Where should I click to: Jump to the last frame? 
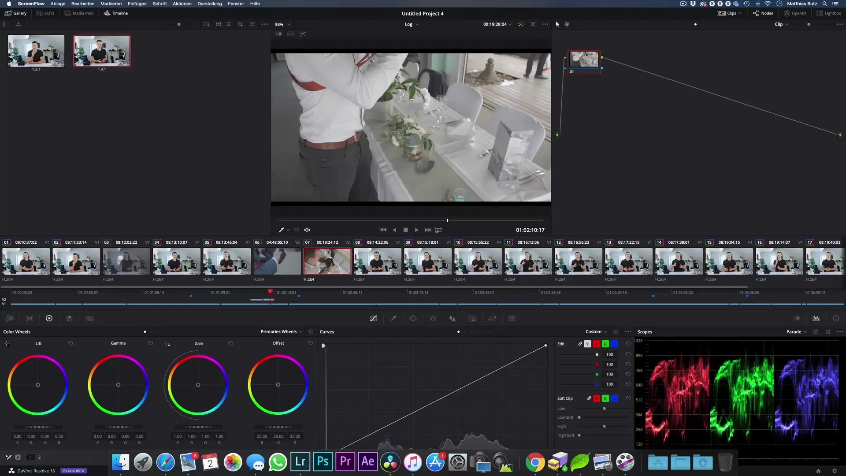[428, 230]
